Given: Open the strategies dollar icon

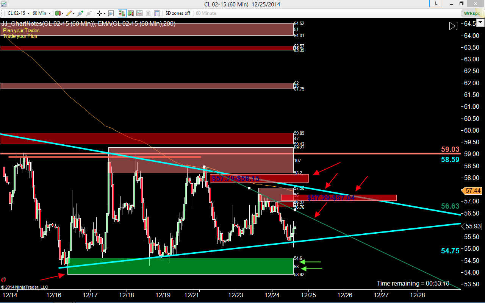Looking at the screenshot, I should tap(148, 13).
